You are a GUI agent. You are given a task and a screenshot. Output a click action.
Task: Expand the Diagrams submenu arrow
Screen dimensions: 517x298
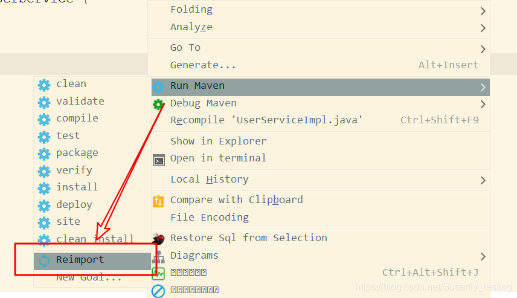tap(483, 256)
